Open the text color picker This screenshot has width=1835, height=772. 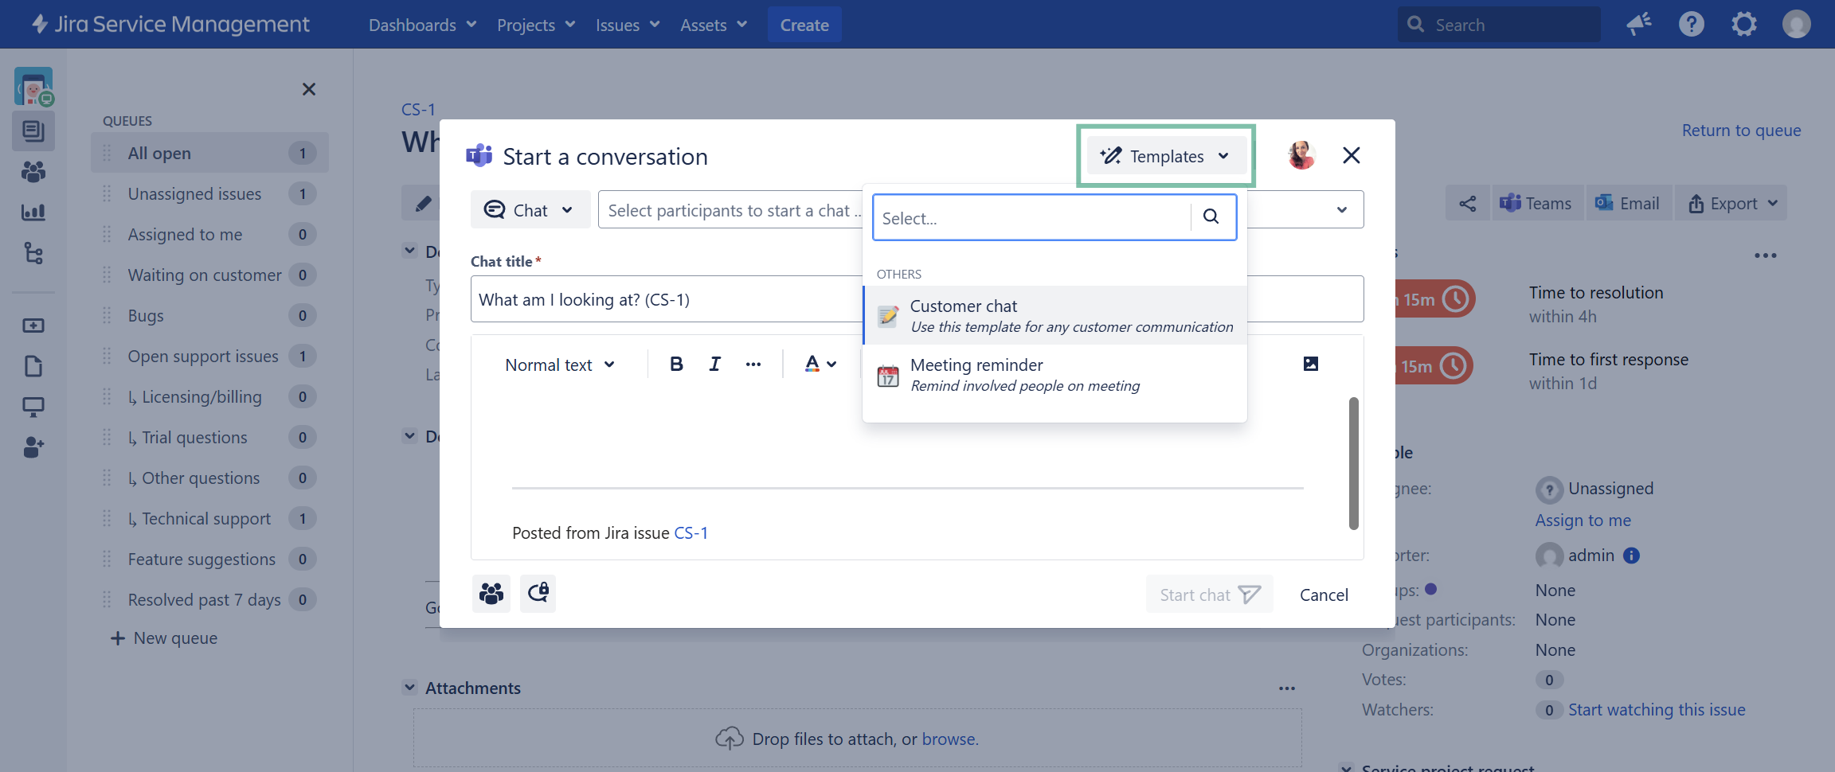(820, 365)
